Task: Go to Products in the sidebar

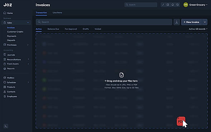Action: tap(9, 87)
